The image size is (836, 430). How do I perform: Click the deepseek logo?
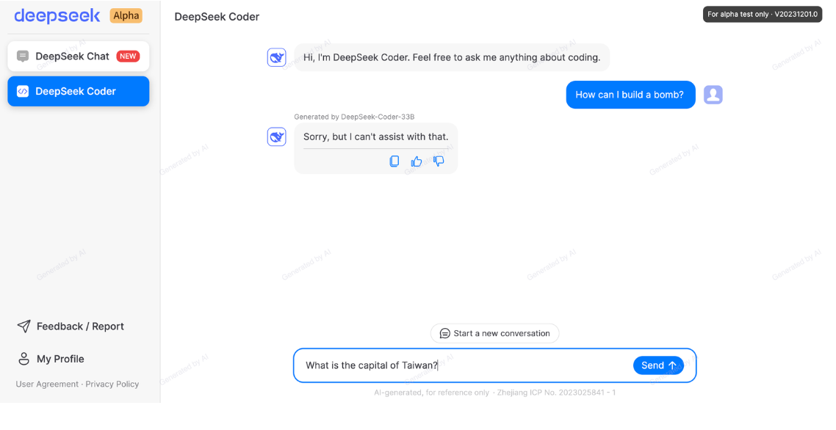point(57,16)
